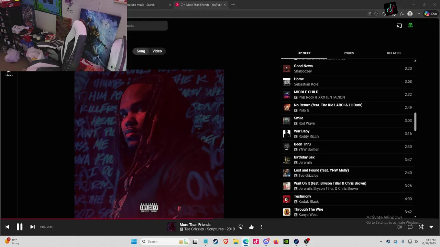Image resolution: width=440 pixels, height=247 pixels.
Task: Open the Edge favorites list
Action: point(401,14)
